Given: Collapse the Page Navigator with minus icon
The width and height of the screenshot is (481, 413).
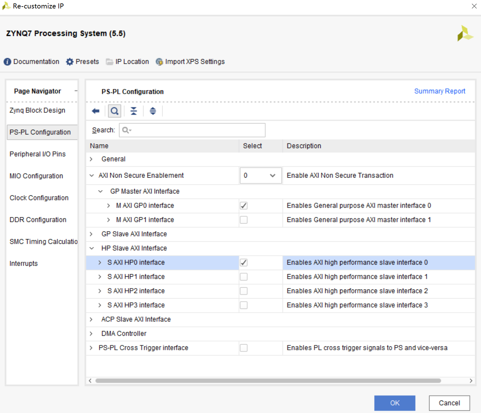Looking at the screenshot, I should click(76, 91).
